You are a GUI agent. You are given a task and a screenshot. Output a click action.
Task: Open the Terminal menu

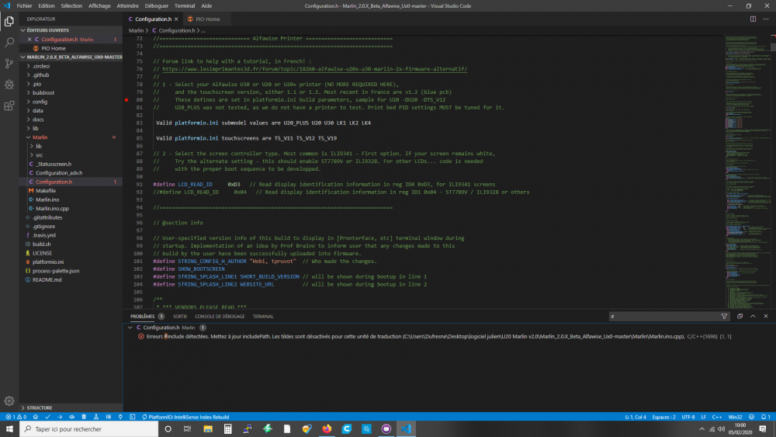click(x=185, y=6)
